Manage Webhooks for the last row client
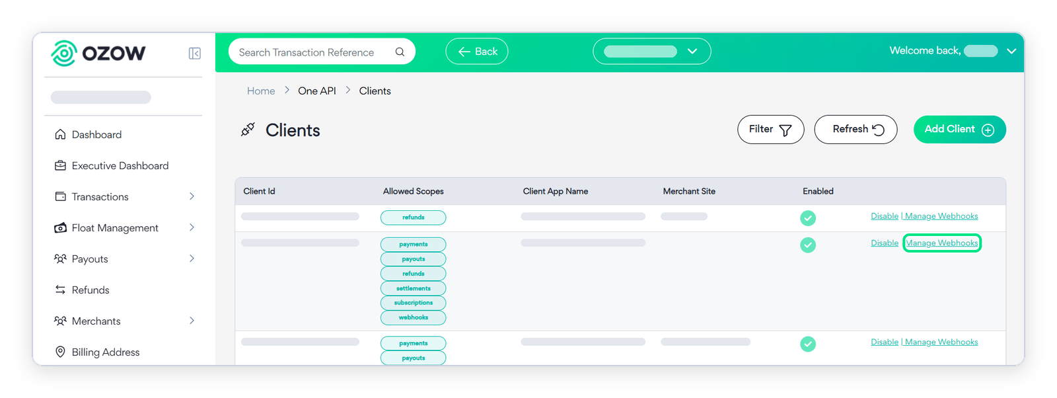 click(941, 342)
